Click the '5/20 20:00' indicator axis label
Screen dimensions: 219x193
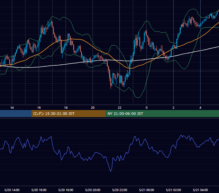coord(93,190)
